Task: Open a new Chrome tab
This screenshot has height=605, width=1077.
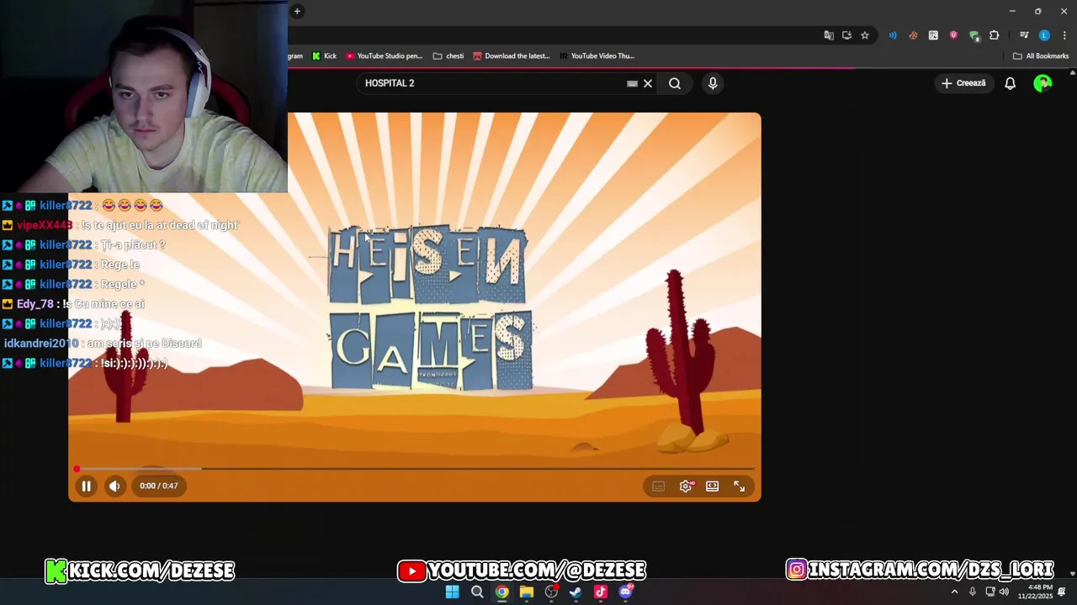Action: [x=297, y=11]
